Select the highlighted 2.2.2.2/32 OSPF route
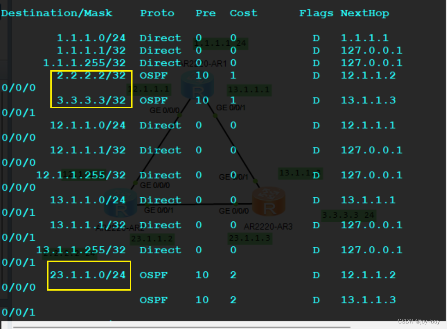 coord(91,75)
